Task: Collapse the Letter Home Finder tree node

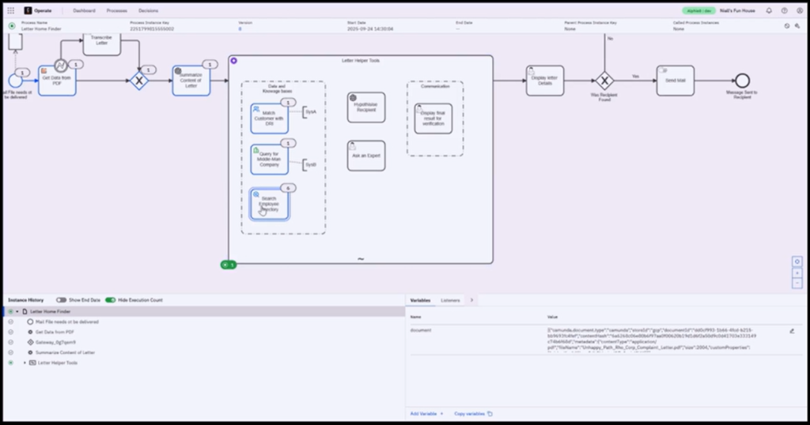Action: click(x=17, y=312)
